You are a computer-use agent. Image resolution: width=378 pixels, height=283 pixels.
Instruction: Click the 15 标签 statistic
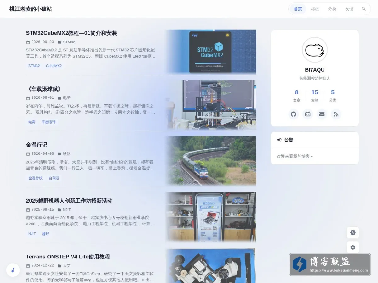click(x=315, y=96)
